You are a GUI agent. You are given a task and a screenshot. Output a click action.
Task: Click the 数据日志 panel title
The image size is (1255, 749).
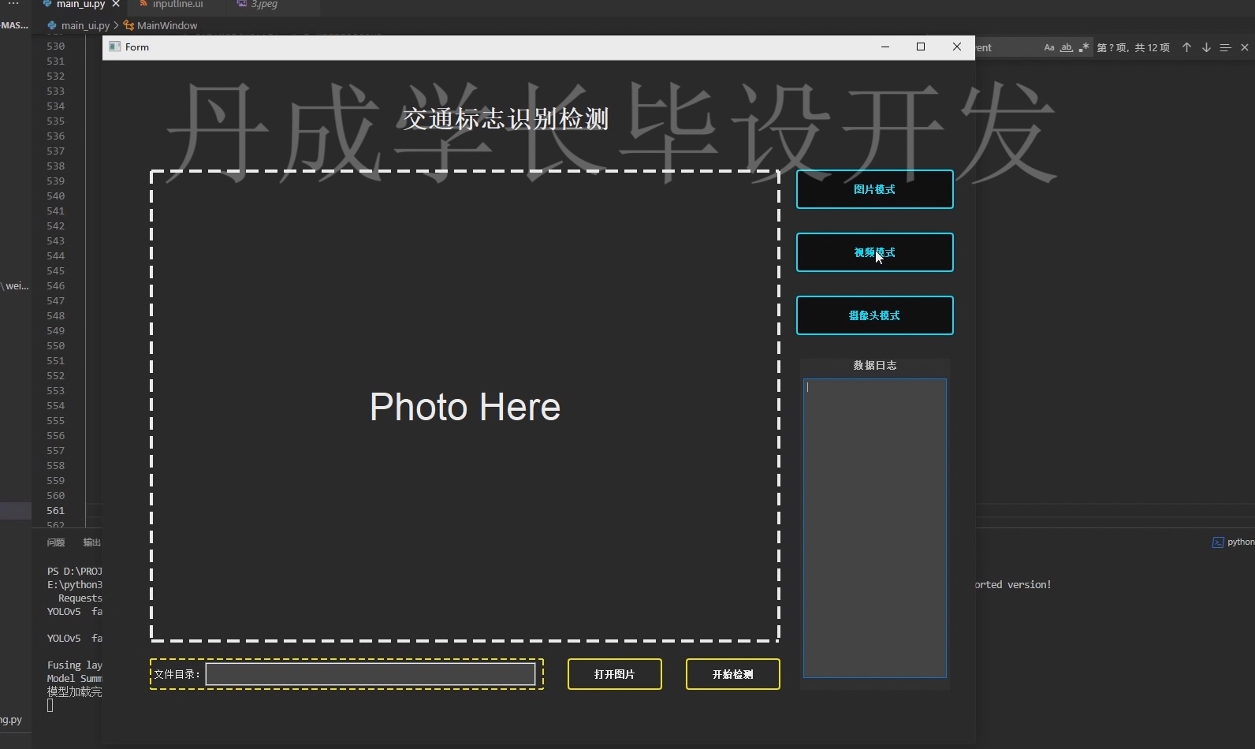[x=874, y=365]
